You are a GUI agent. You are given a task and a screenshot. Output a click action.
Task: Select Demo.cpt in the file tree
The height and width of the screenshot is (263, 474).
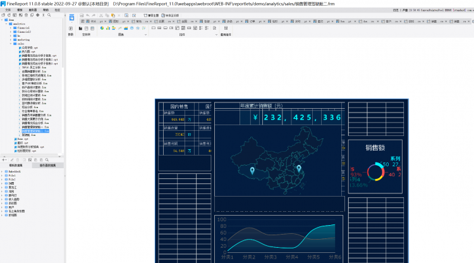click(23, 138)
